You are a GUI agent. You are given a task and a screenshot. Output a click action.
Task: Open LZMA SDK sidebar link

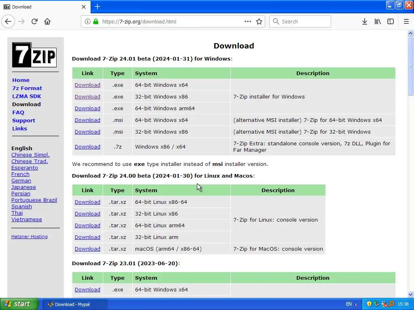[x=27, y=96]
